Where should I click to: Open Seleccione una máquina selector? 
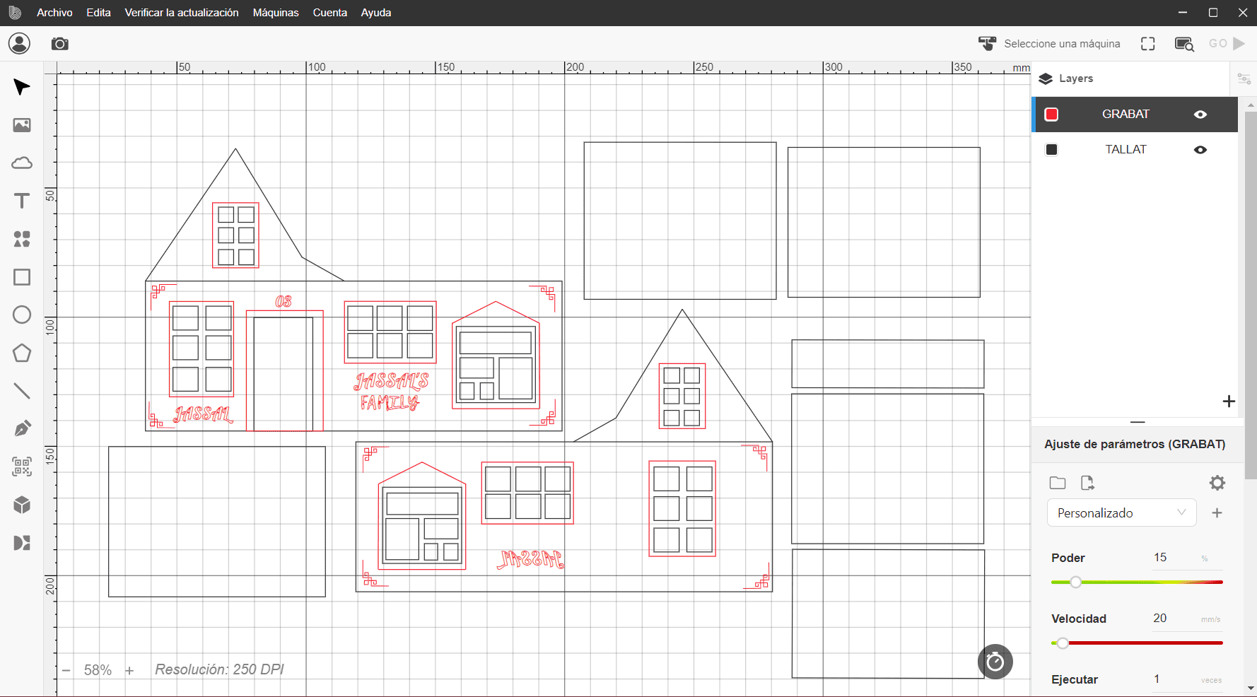(1050, 44)
